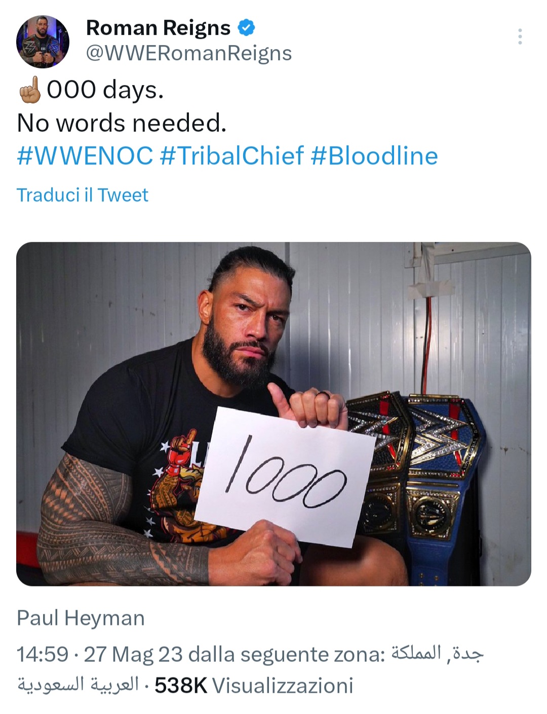Click the blue verified badge
547x714 pixels.
point(247,28)
